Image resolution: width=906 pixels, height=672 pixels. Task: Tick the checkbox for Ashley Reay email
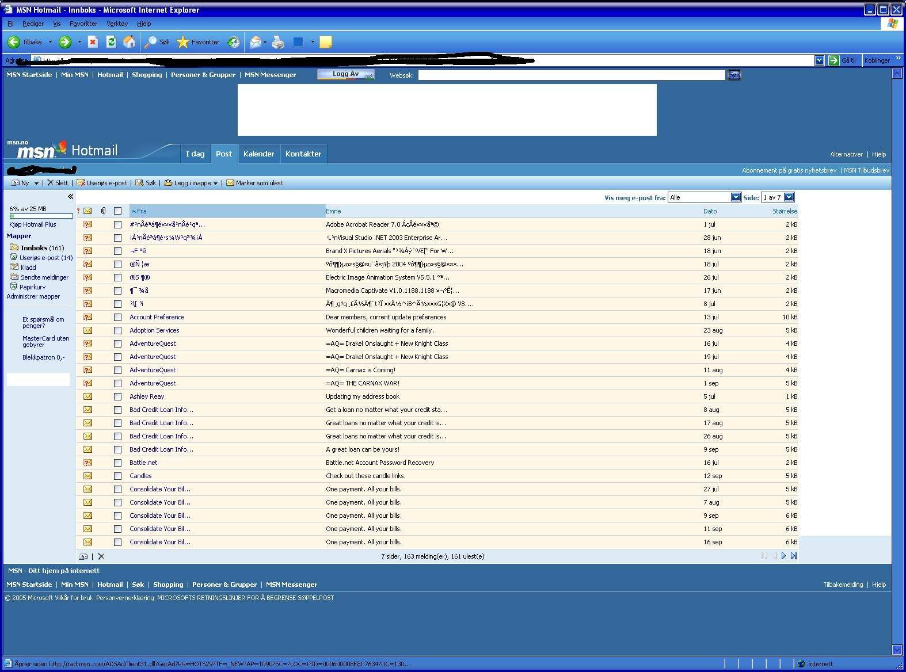pos(118,396)
